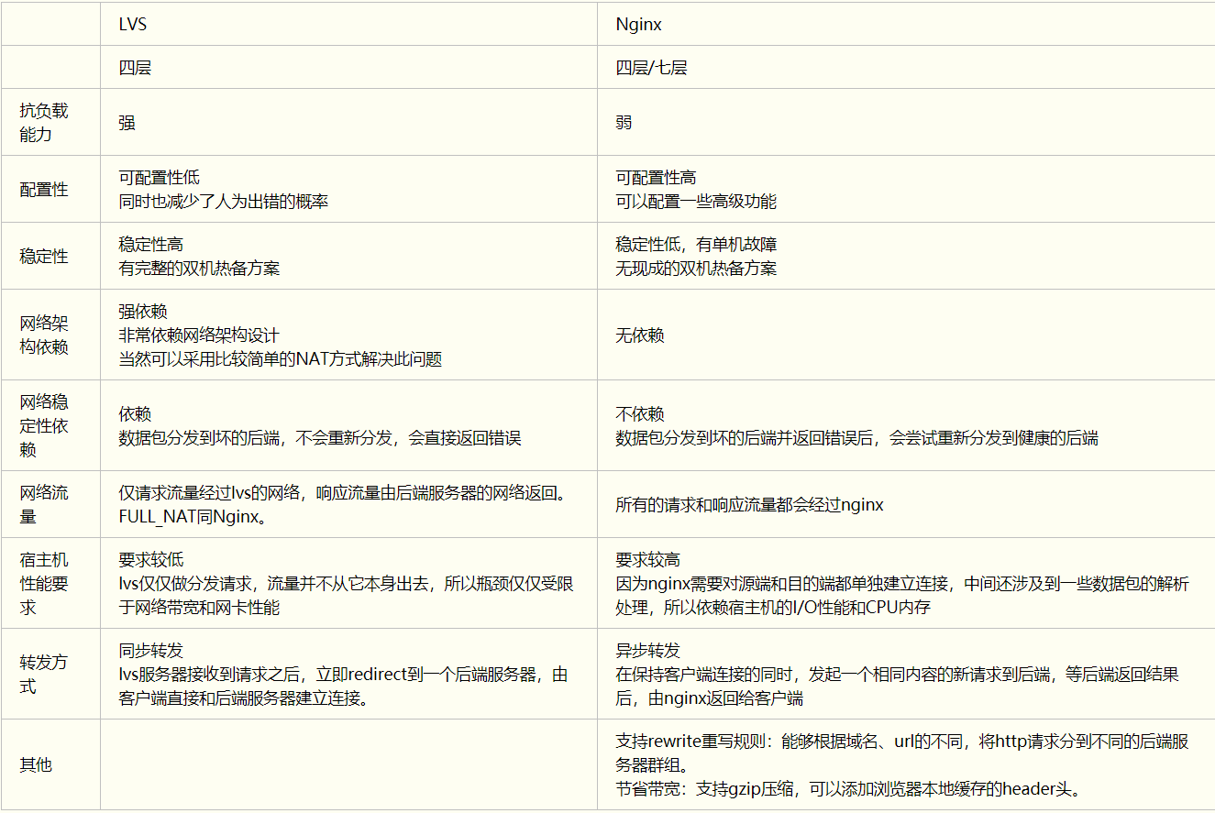Click the 网络架构依赖 row label
The width and height of the screenshot is (1215, 813).
[50, 335]
